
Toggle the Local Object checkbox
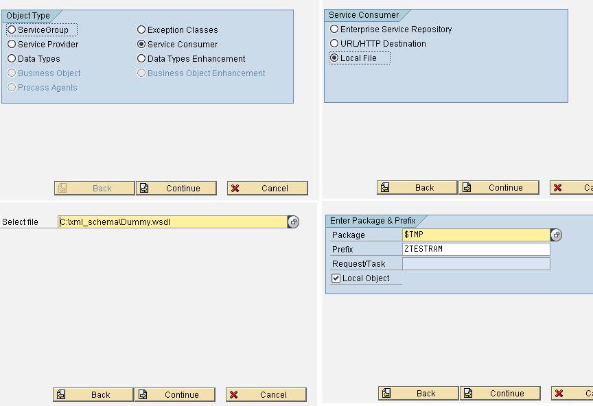click(x=336, y=278)
